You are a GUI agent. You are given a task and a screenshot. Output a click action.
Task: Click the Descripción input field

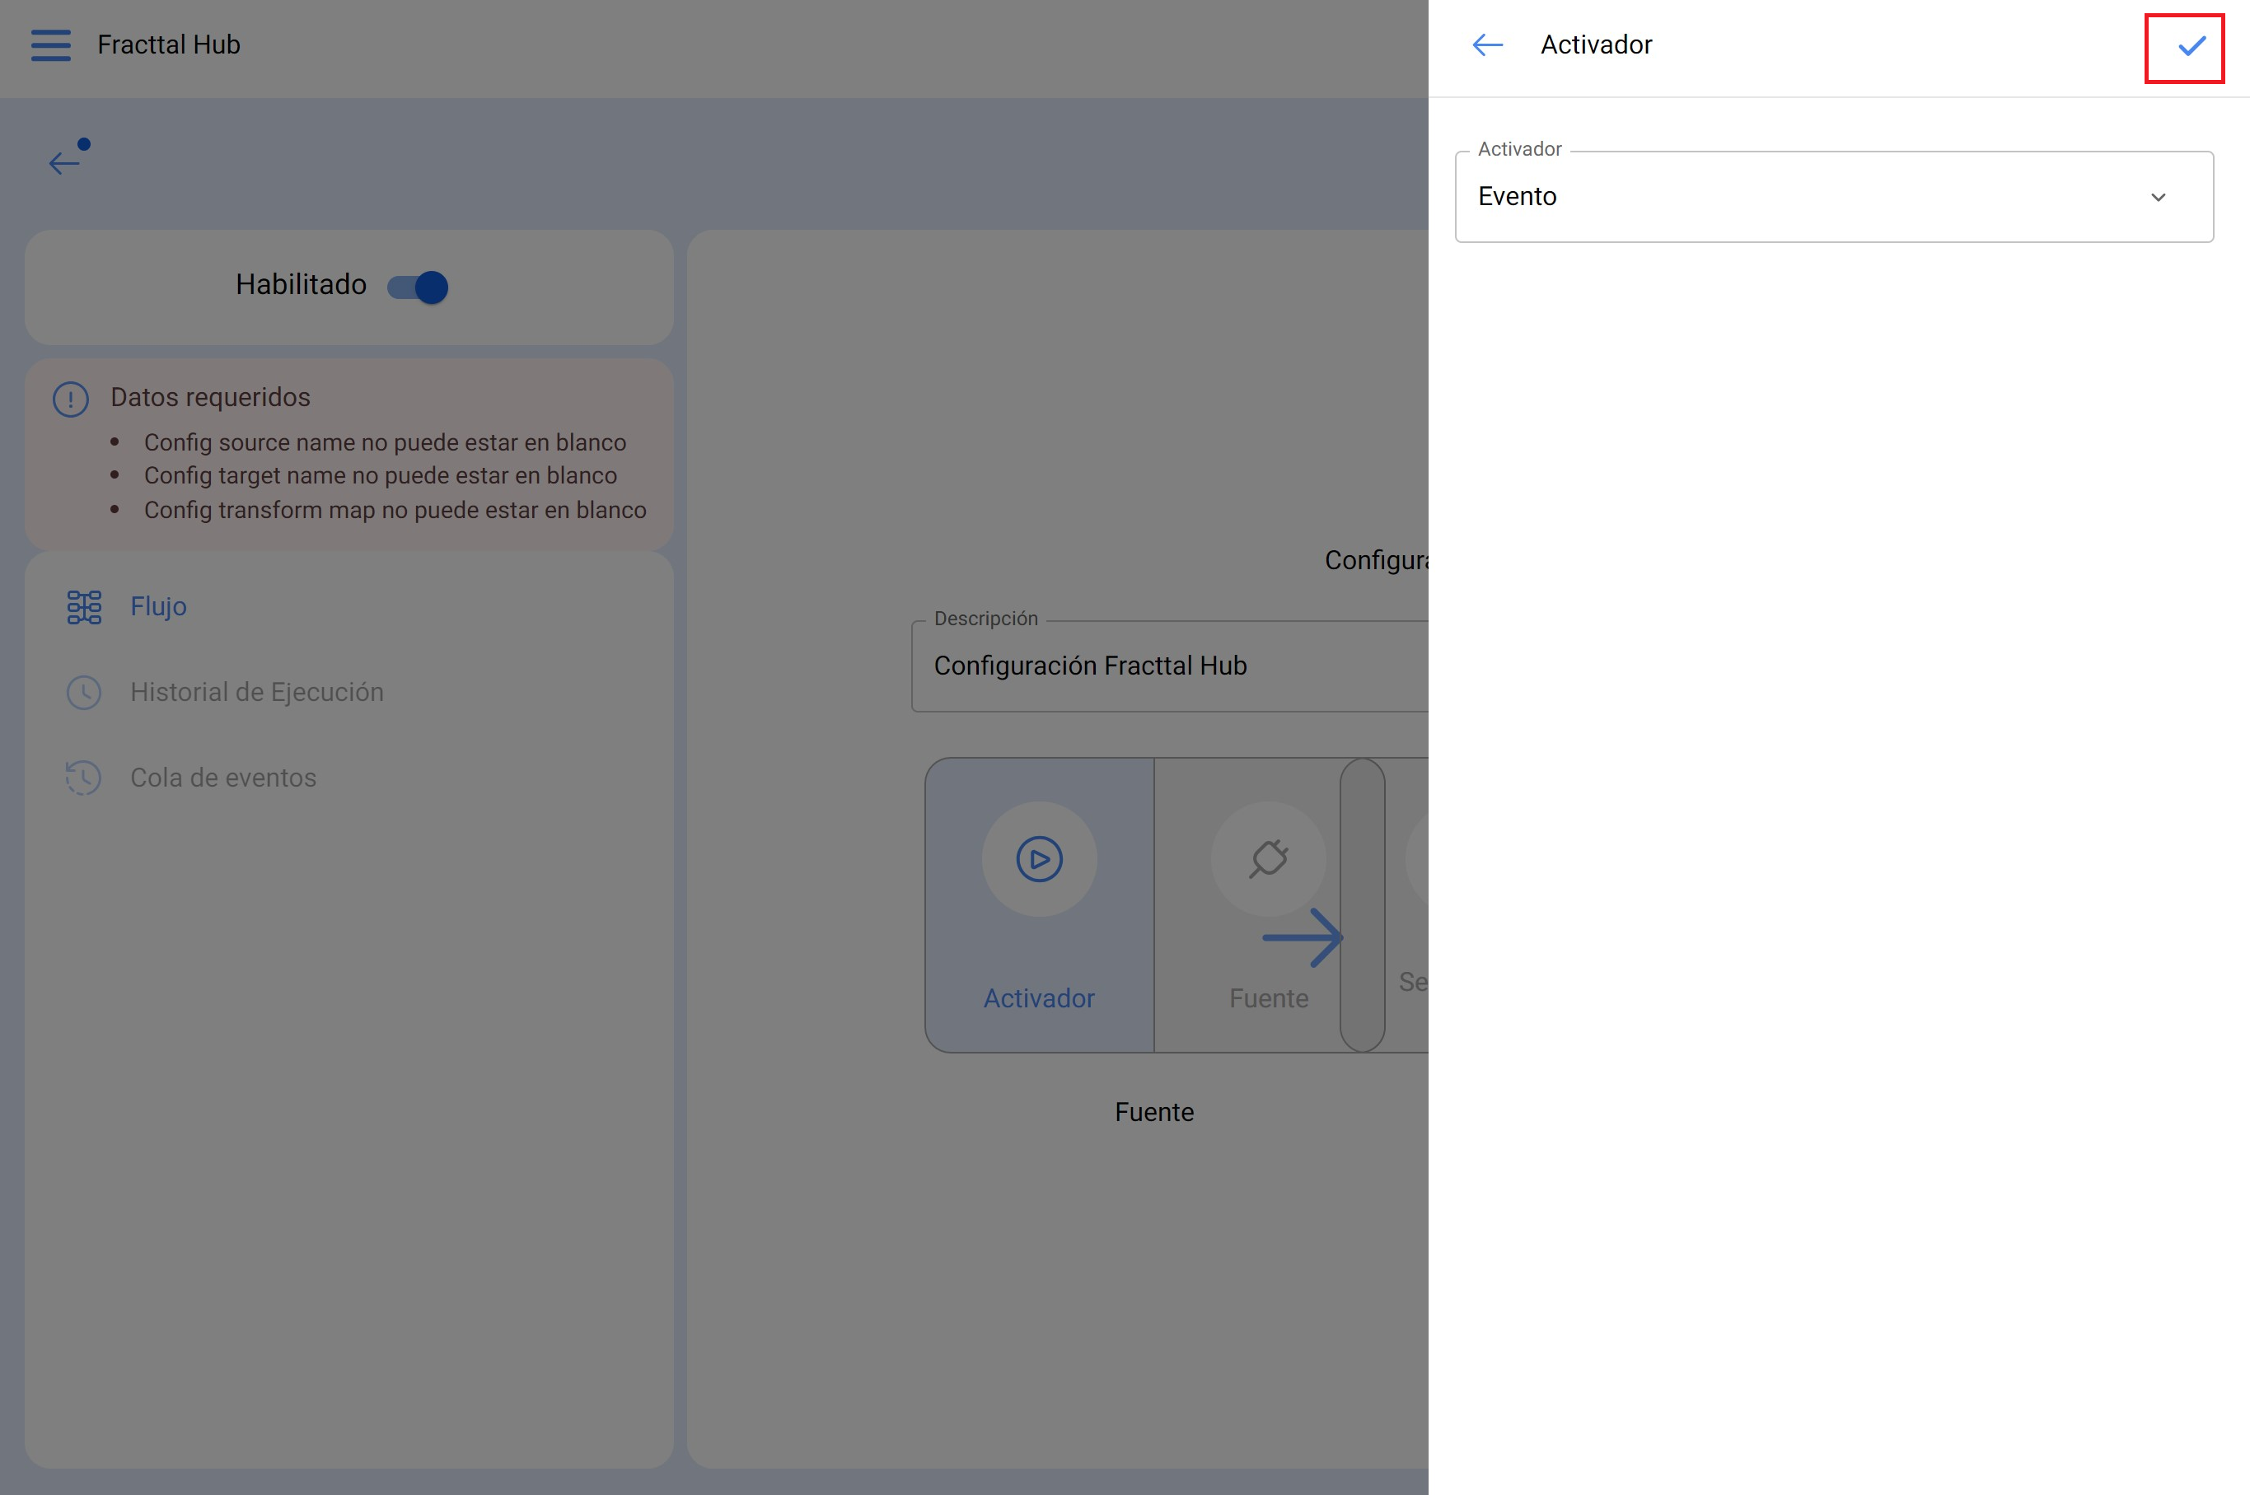(1170, 666)
